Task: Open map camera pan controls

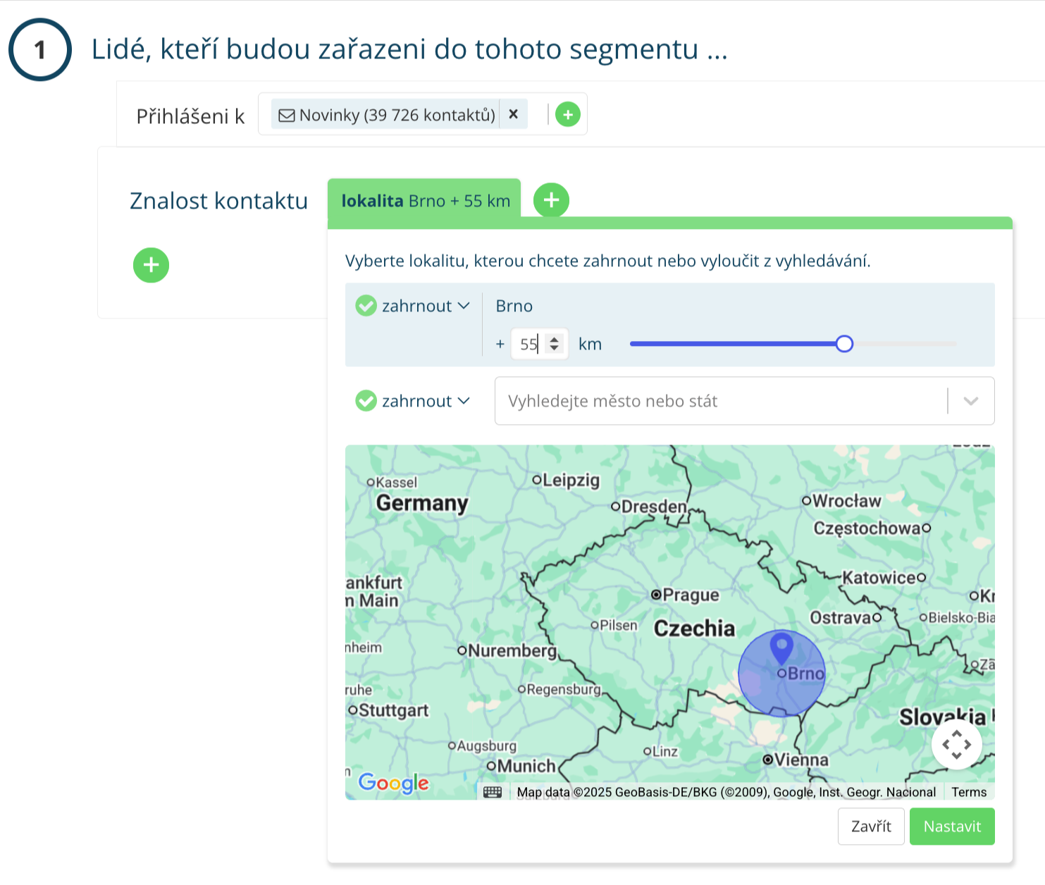Action: point(956,744)
